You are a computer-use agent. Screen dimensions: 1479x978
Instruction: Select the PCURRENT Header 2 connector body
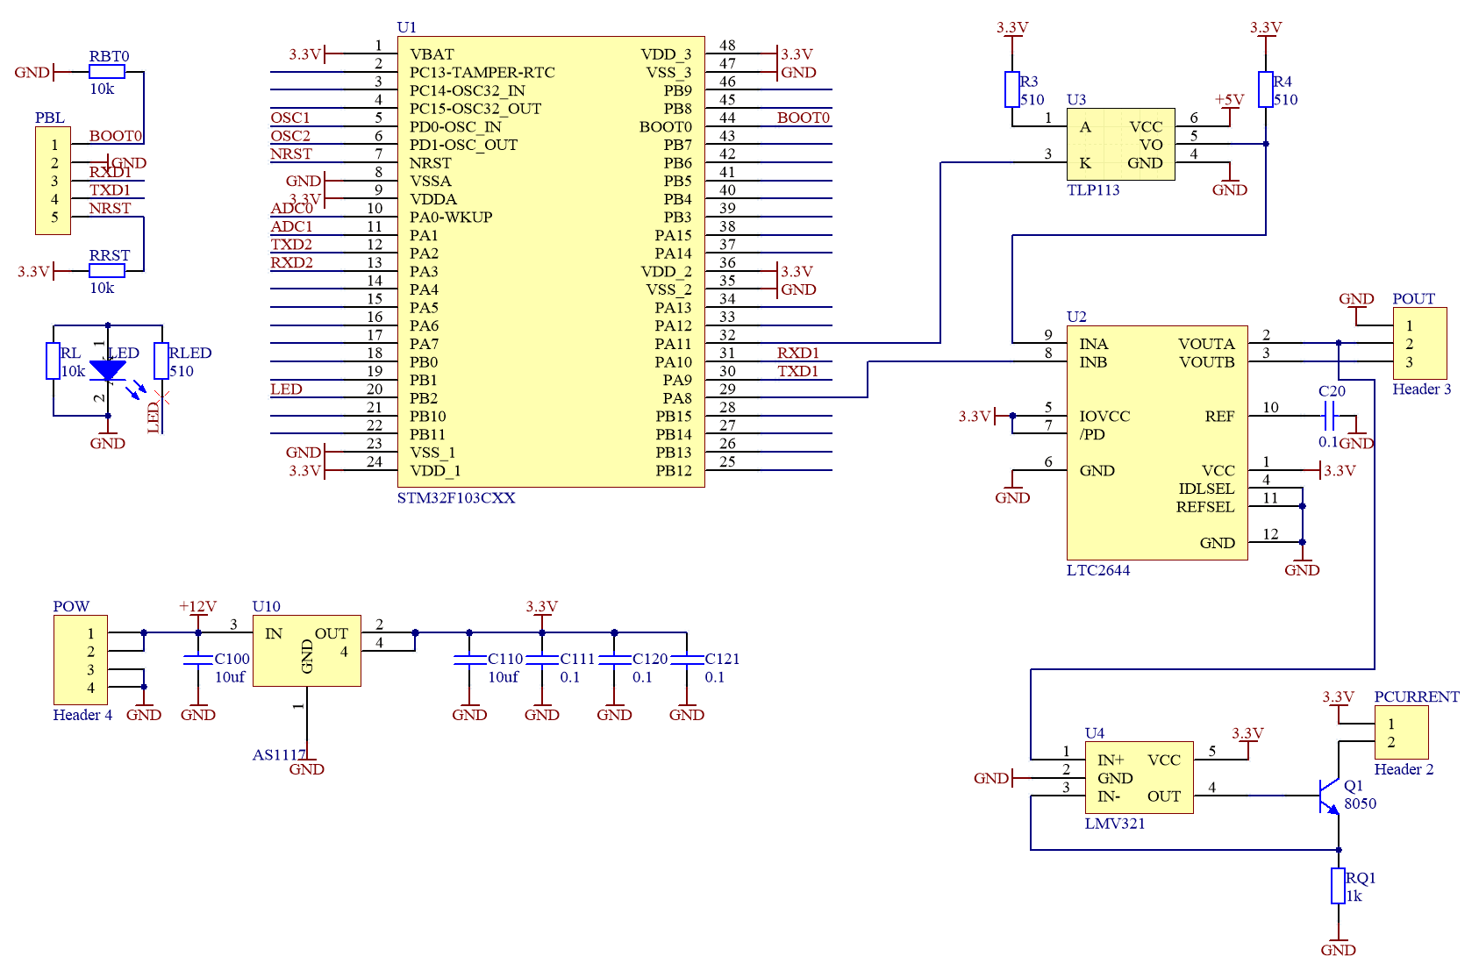pos(1401,732)
